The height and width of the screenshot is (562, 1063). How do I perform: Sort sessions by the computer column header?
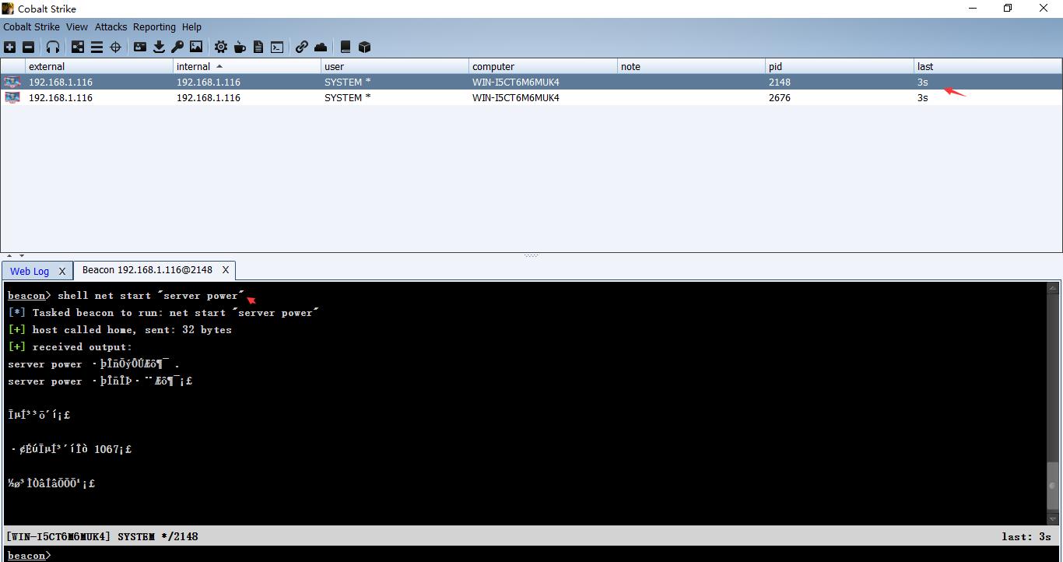[542, 66]
